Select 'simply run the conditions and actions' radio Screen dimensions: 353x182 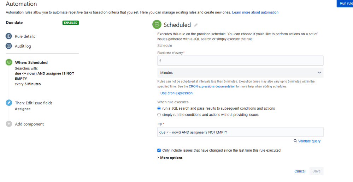pyautogui.click(x=159, y=115)
